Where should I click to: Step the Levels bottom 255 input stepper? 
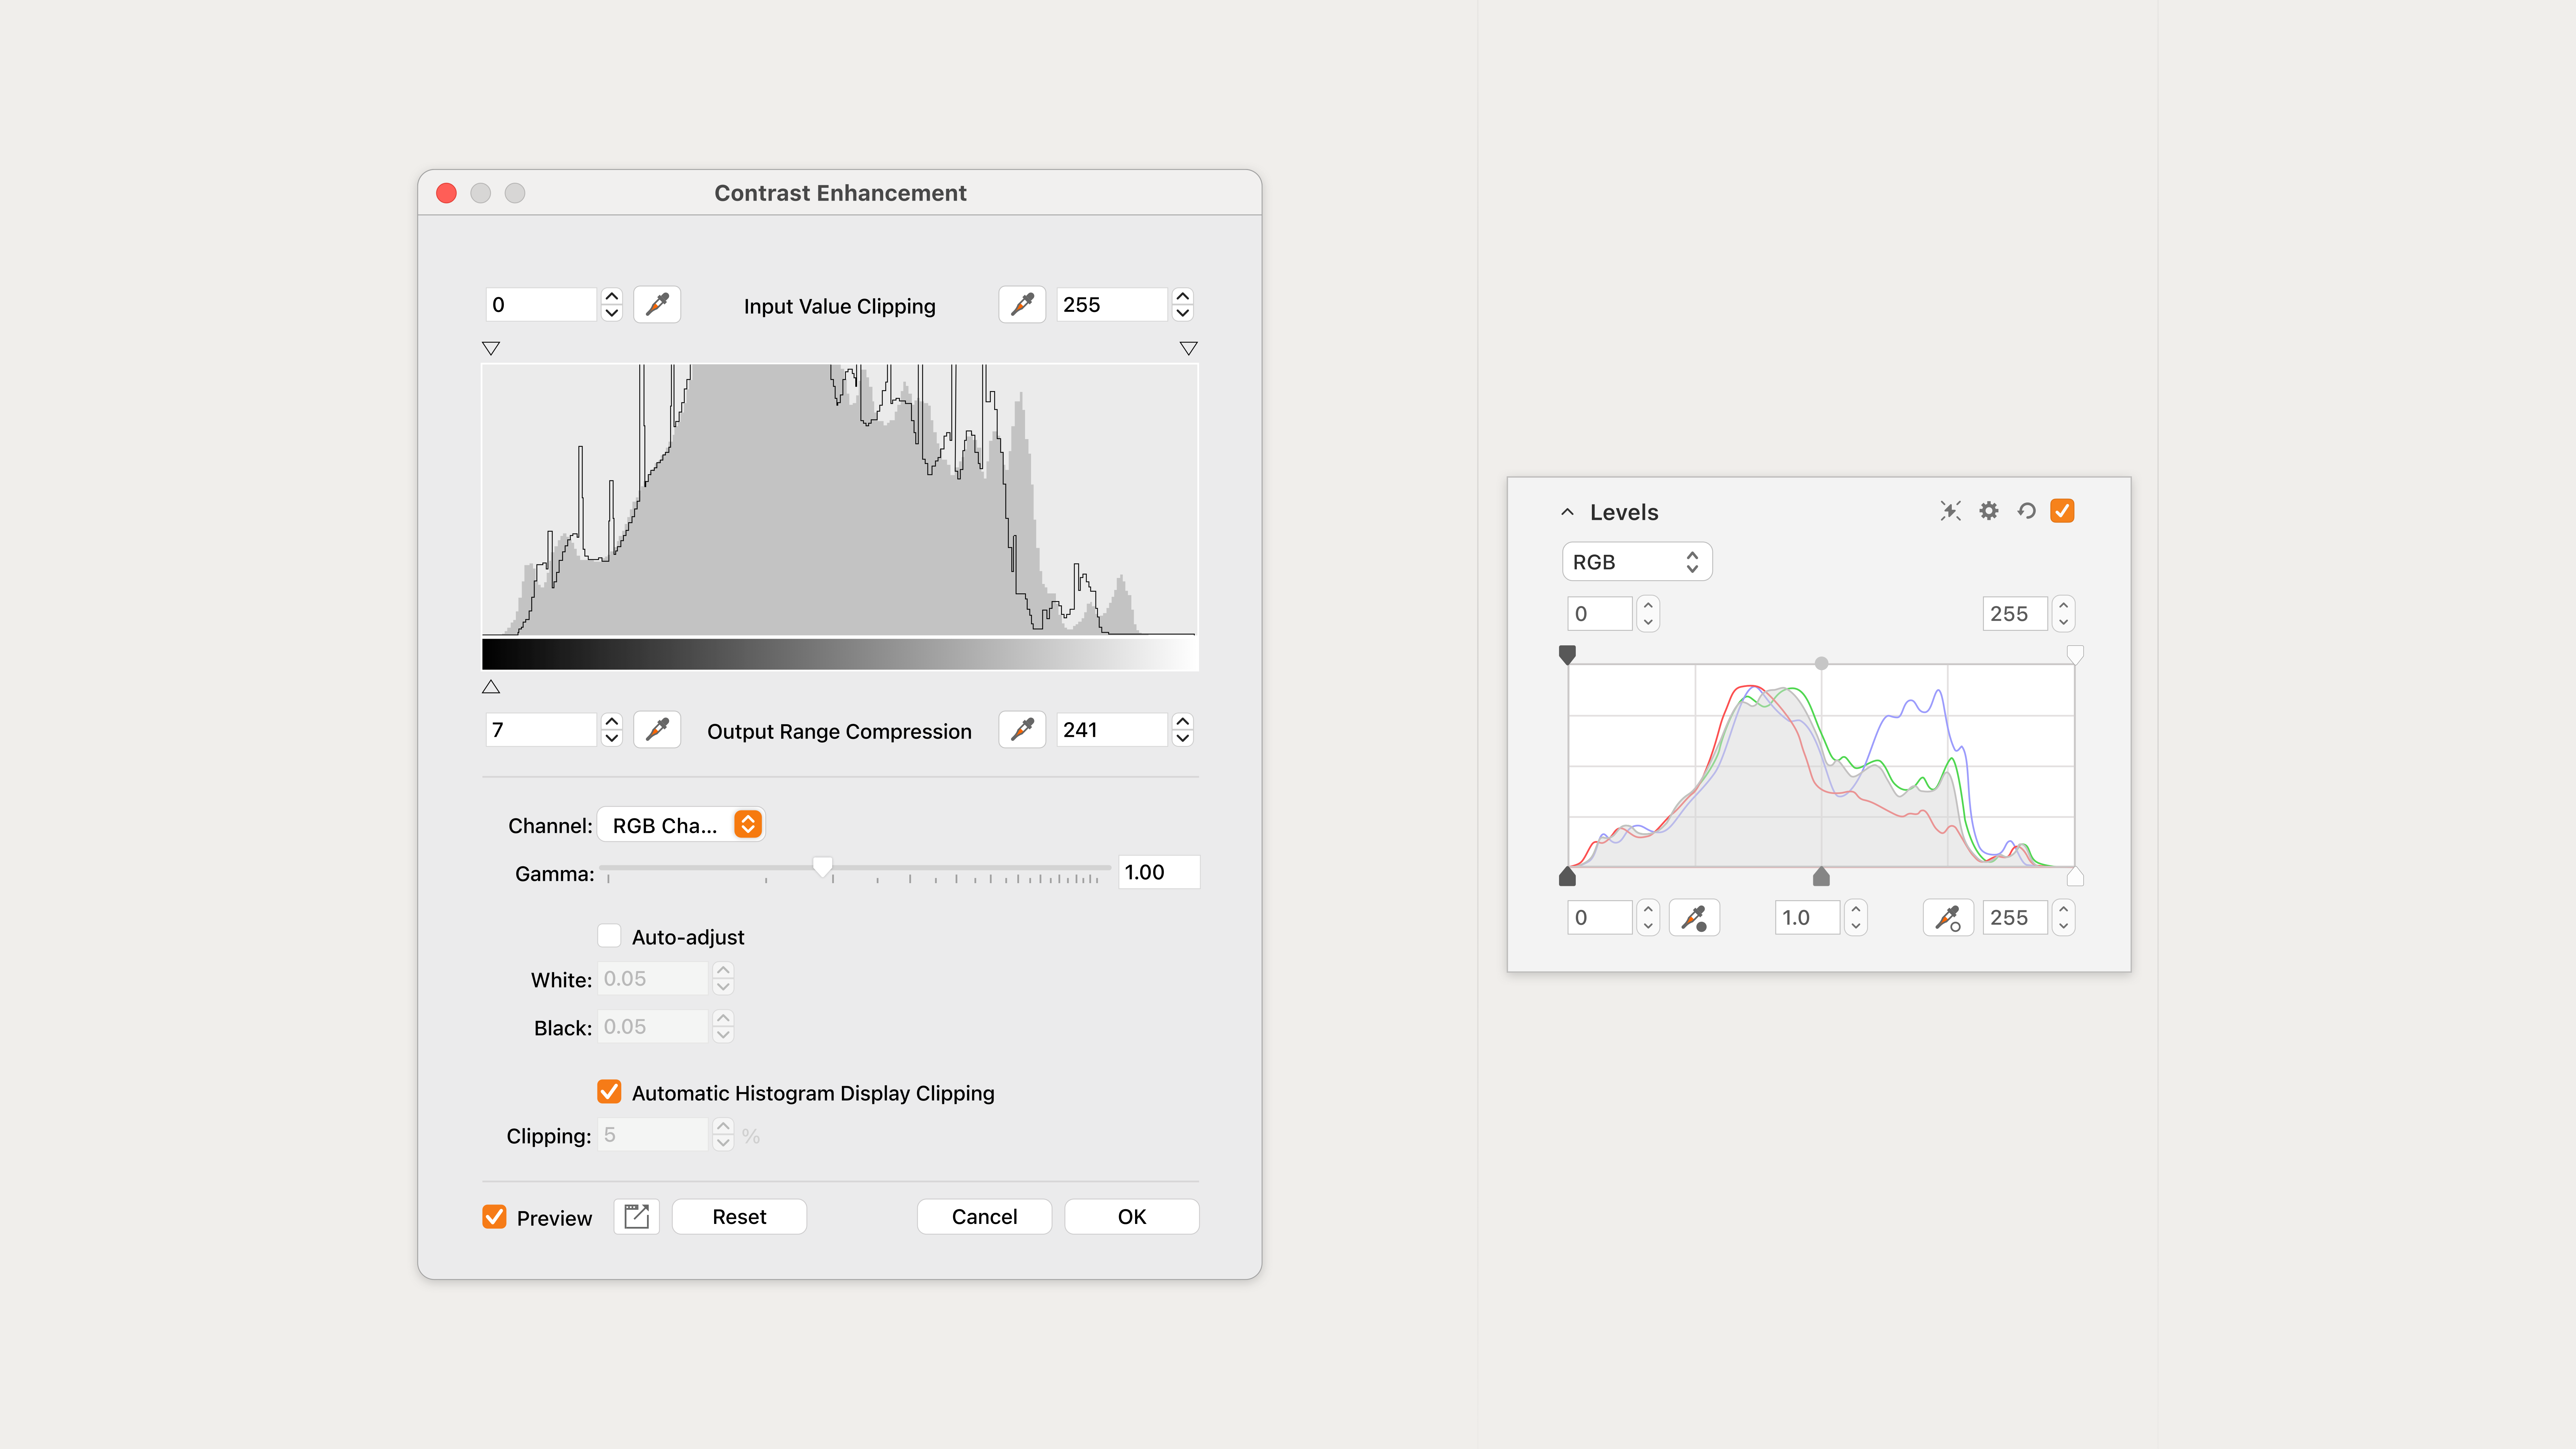(2063, 918)
